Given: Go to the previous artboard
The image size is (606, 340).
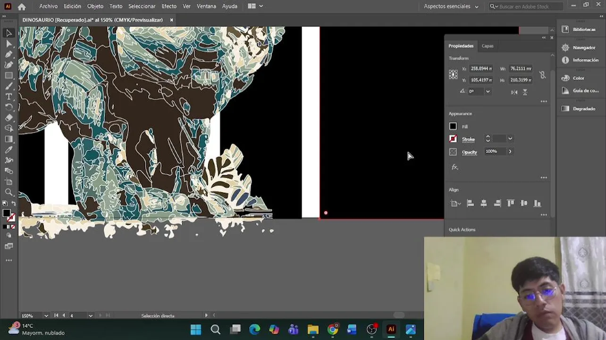Looking at the screenshot, I should 64,315.
